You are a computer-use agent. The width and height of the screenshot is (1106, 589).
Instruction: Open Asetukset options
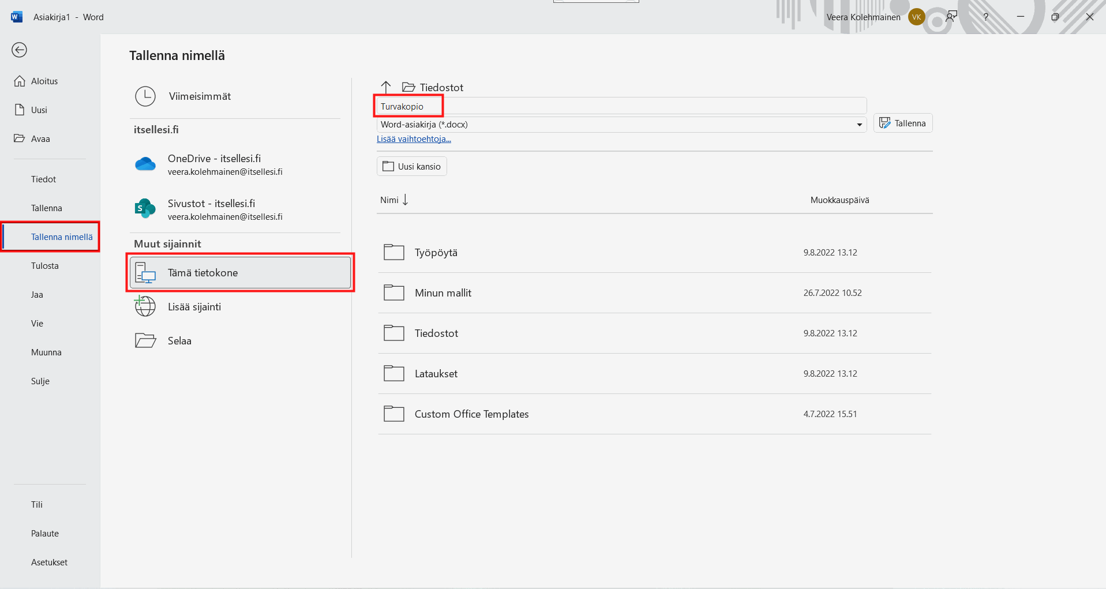coord(49,562)
